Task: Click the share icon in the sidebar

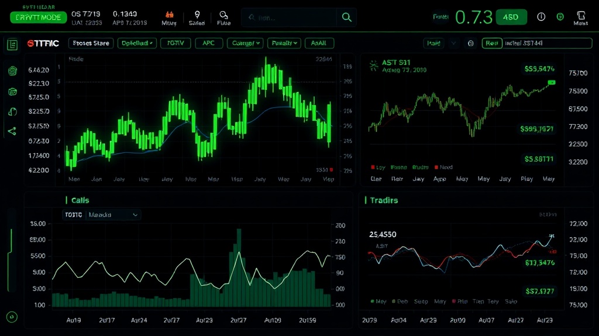Action: point(12,131)
